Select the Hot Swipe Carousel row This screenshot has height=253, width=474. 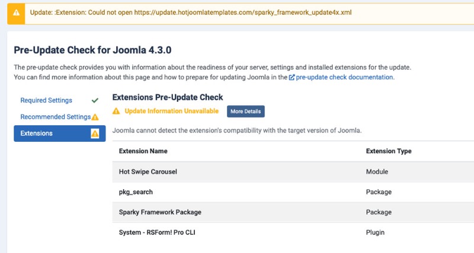coord(293,171)
